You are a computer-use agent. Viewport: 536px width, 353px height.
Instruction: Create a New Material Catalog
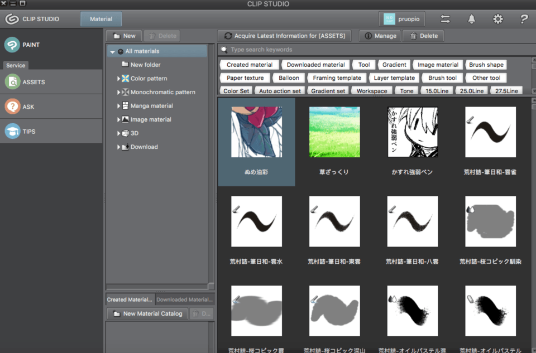pyautogui.click(x=146, y=313)
